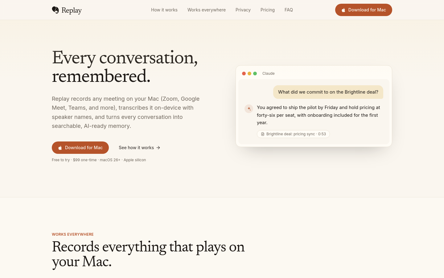Click the Claude sparkle avatar icon
The height and width of the screenshot is (278, 444).
[x=249, y=109]
